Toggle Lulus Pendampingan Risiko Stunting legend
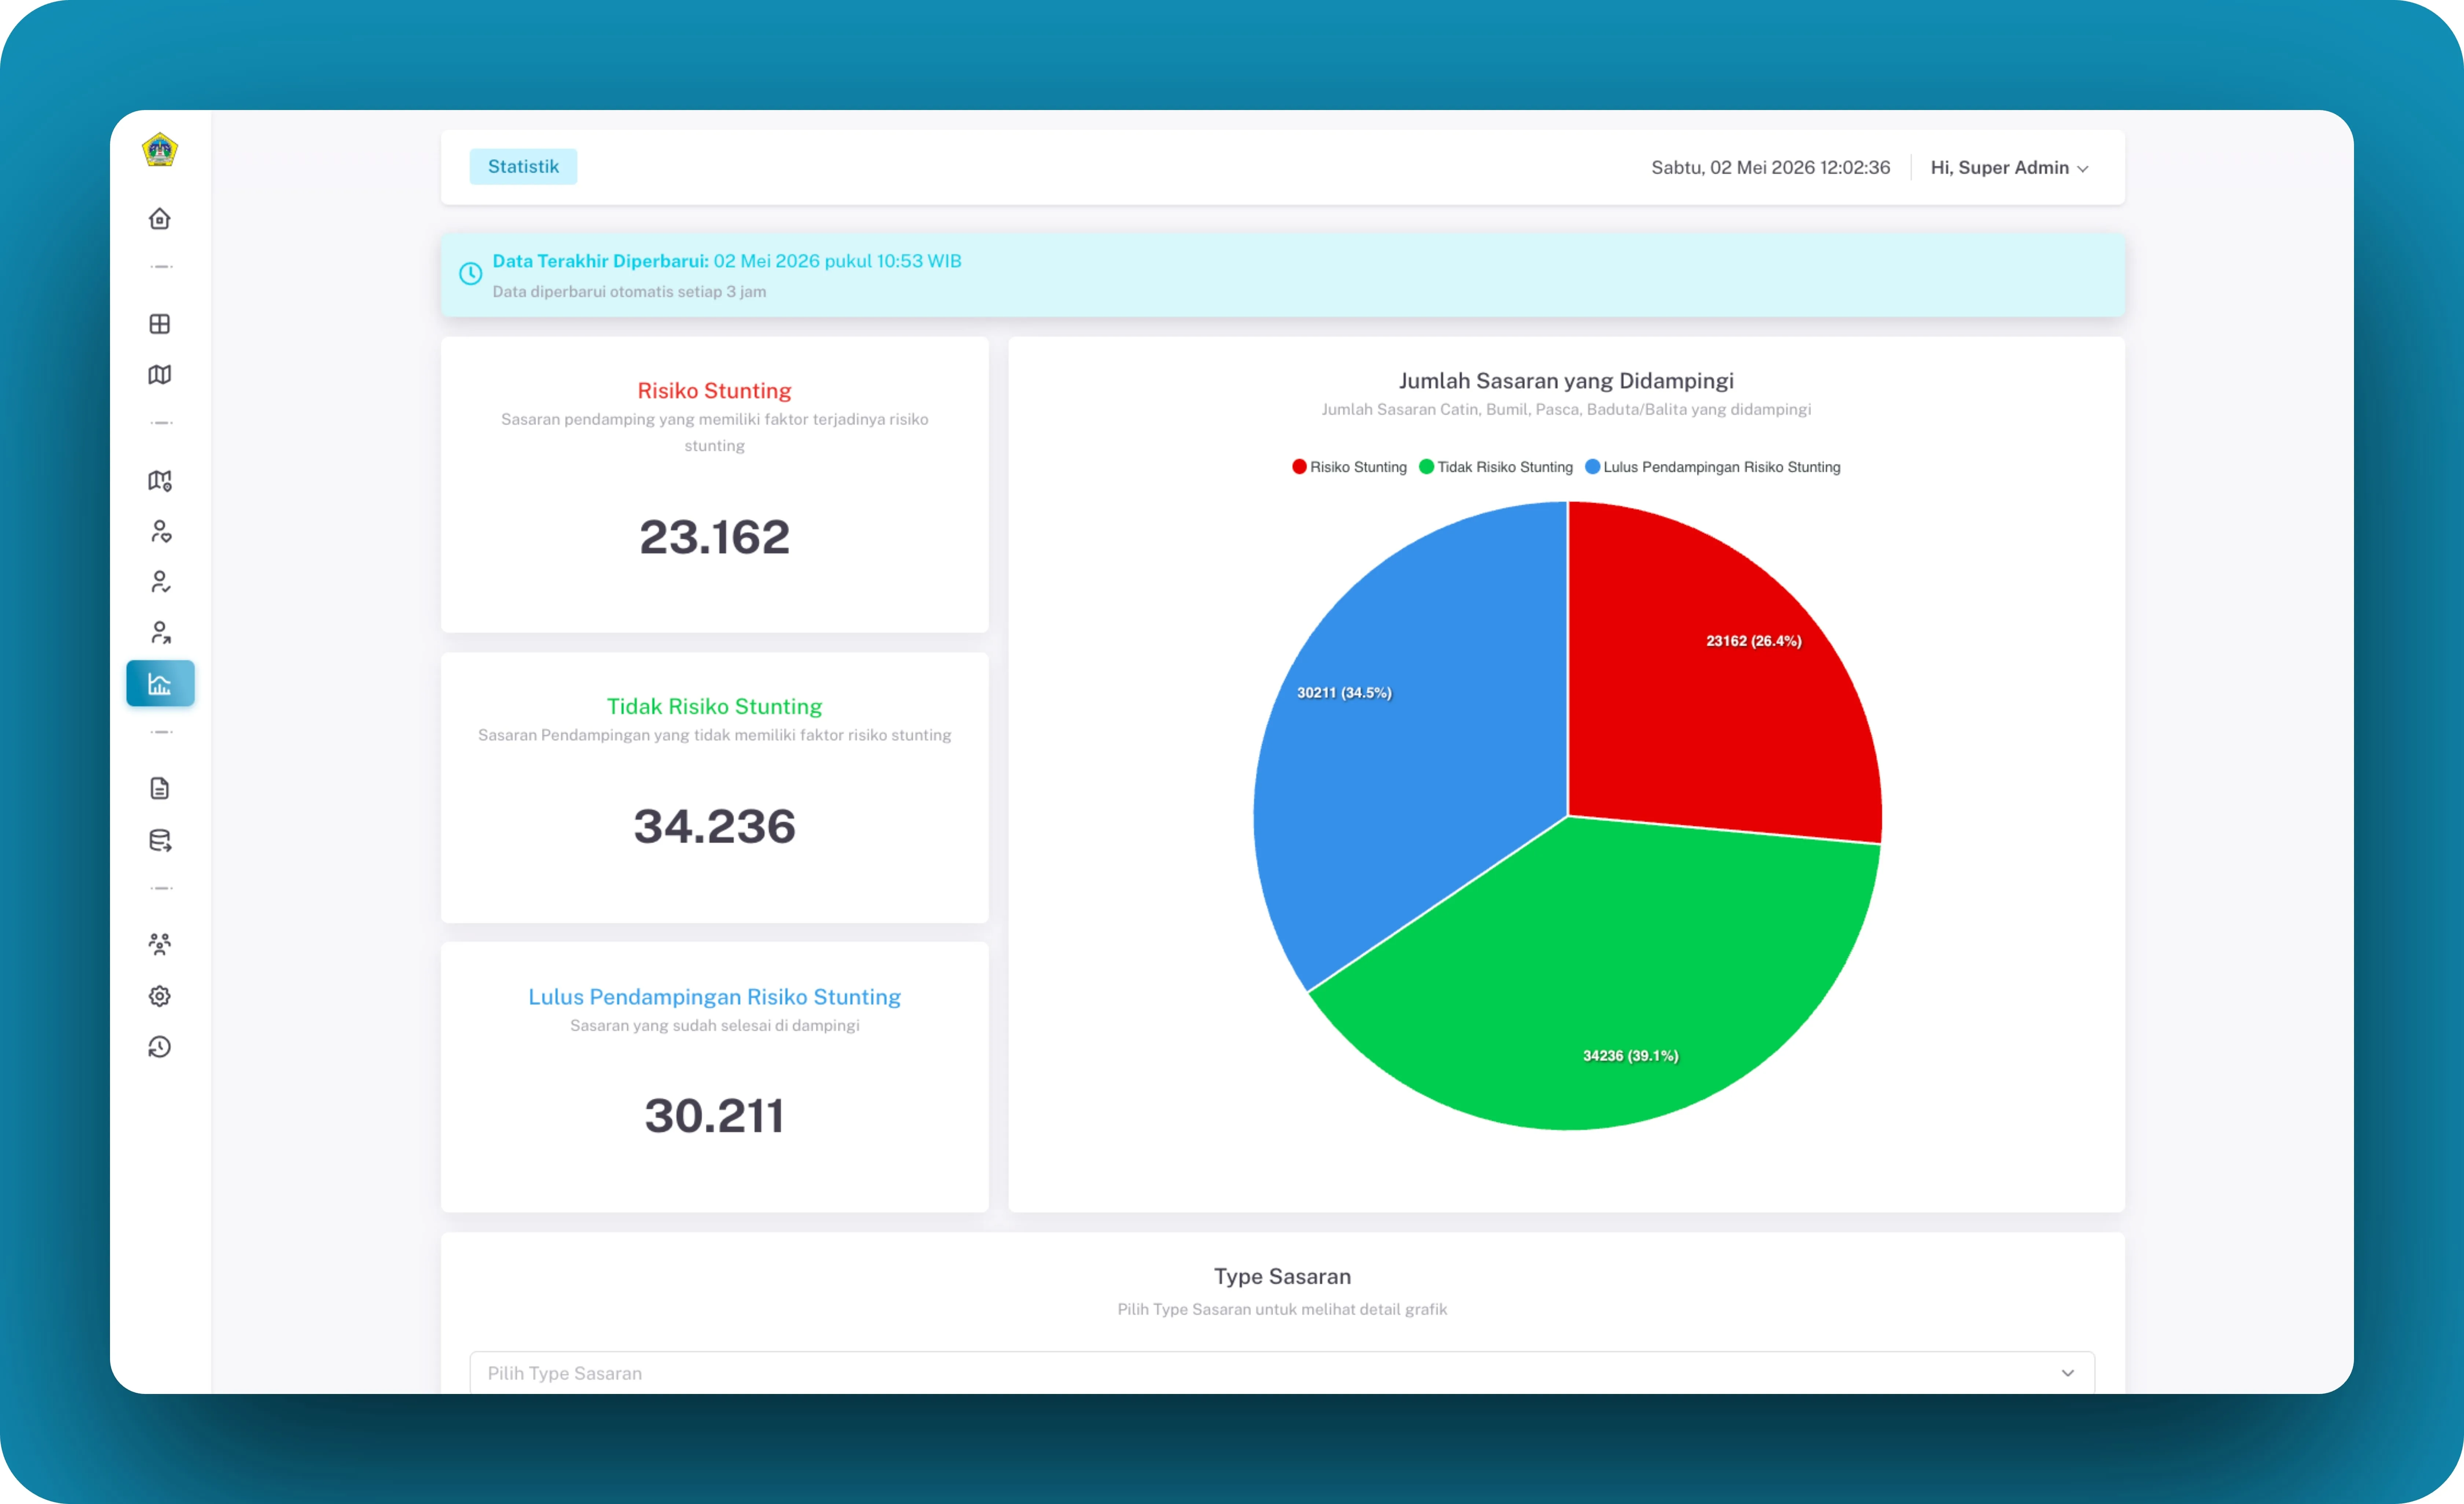 click(1713, 467)
